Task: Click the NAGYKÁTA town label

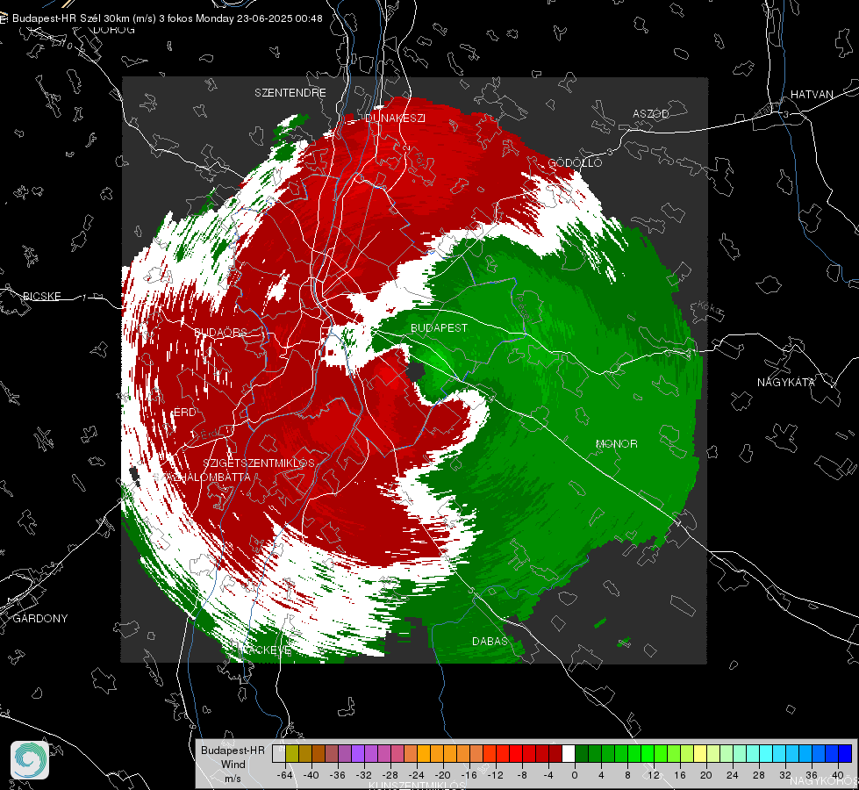Action: [786, 382]
